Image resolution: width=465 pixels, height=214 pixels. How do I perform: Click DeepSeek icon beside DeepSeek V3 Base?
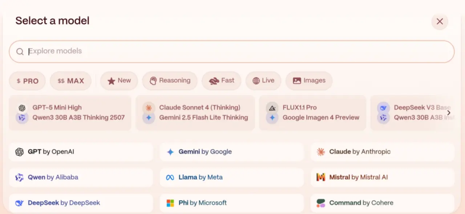383,108
